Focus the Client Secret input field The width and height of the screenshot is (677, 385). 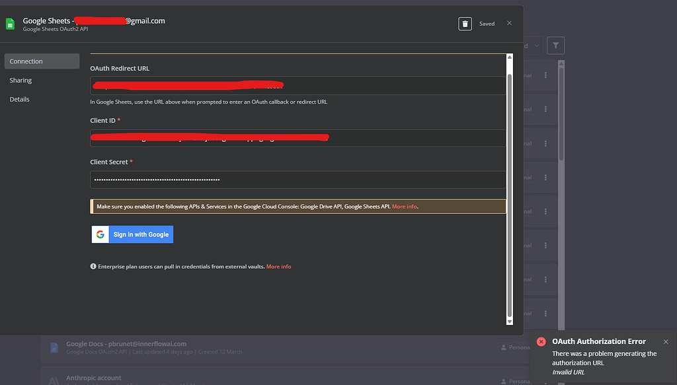point(298,180)
